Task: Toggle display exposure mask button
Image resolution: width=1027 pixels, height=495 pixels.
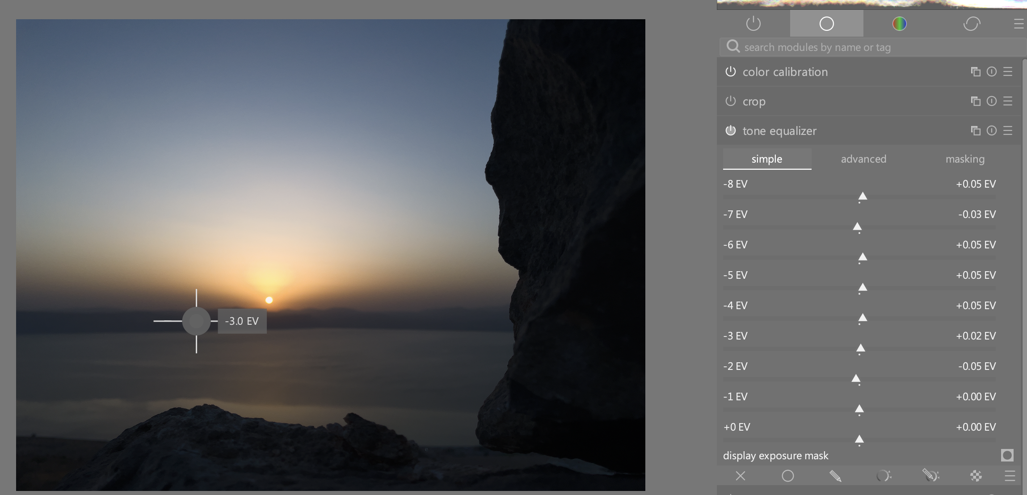Action: (1007, 455)
